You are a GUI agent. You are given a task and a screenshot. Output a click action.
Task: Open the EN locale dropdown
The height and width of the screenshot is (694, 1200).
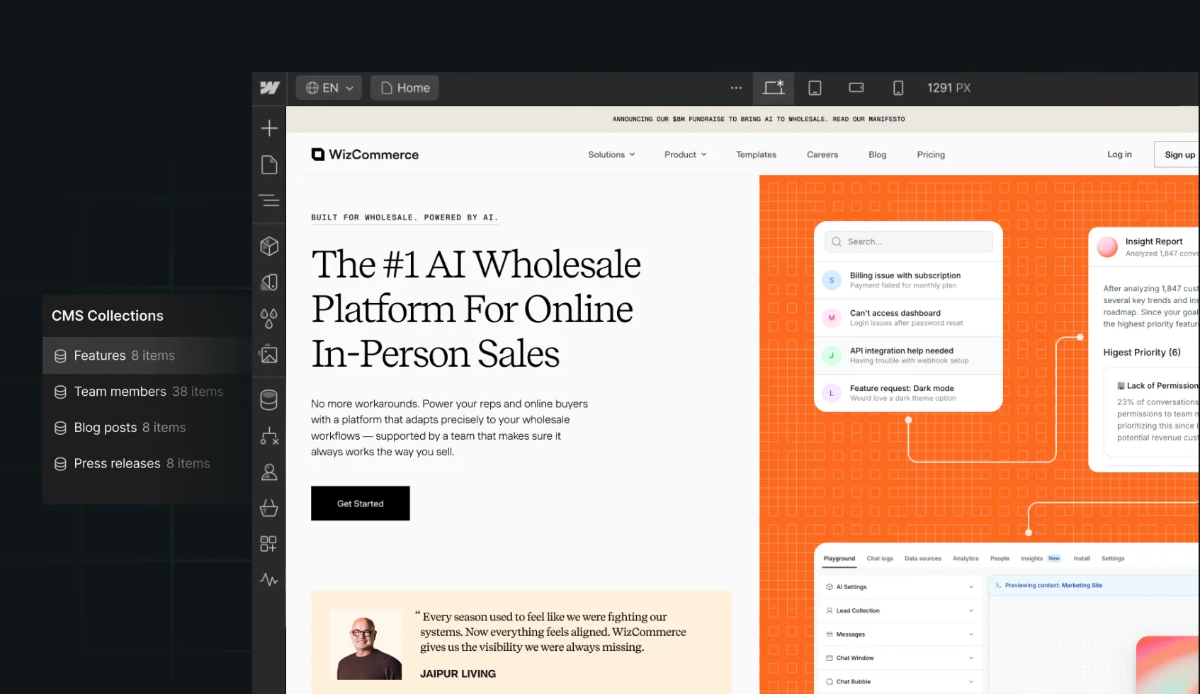coord(329,88)
